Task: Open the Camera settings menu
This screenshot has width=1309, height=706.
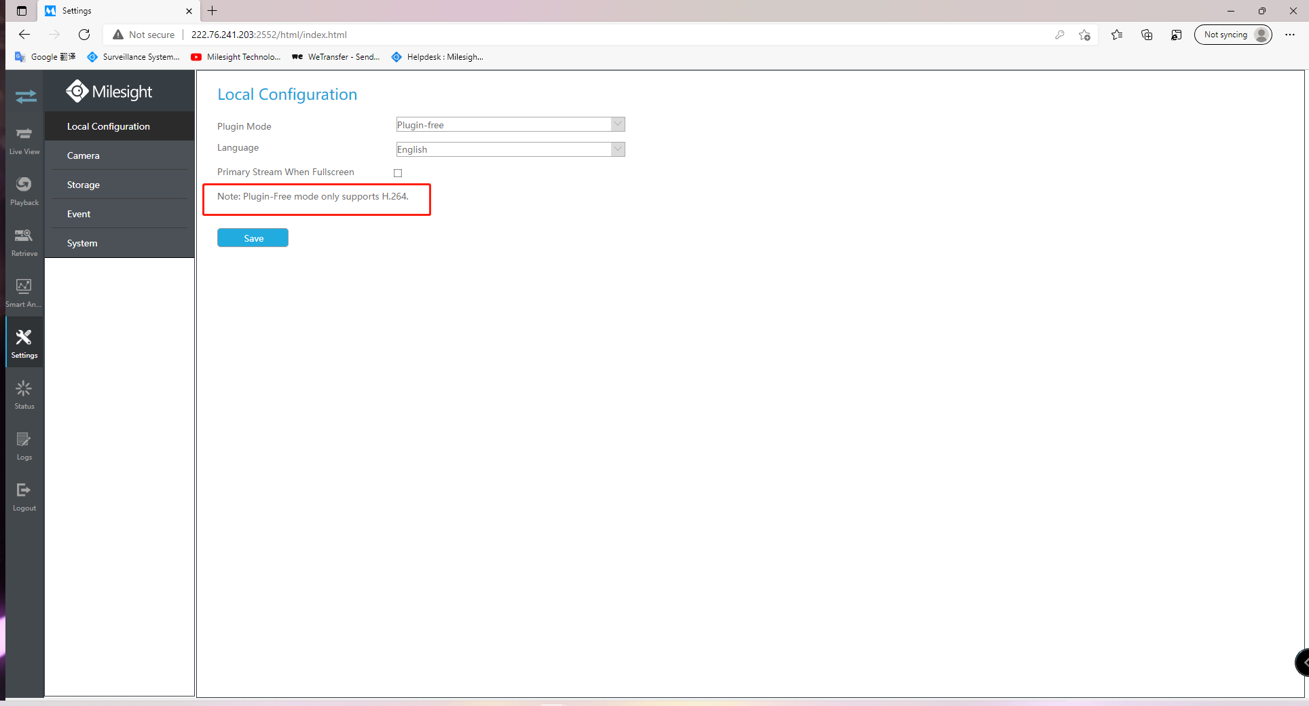Action: pos(119,155)
